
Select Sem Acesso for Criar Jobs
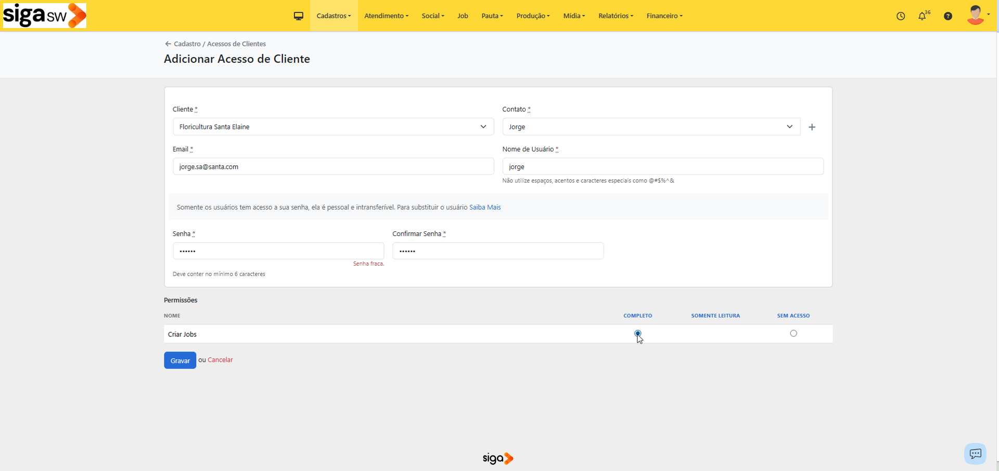coord(793,333)
